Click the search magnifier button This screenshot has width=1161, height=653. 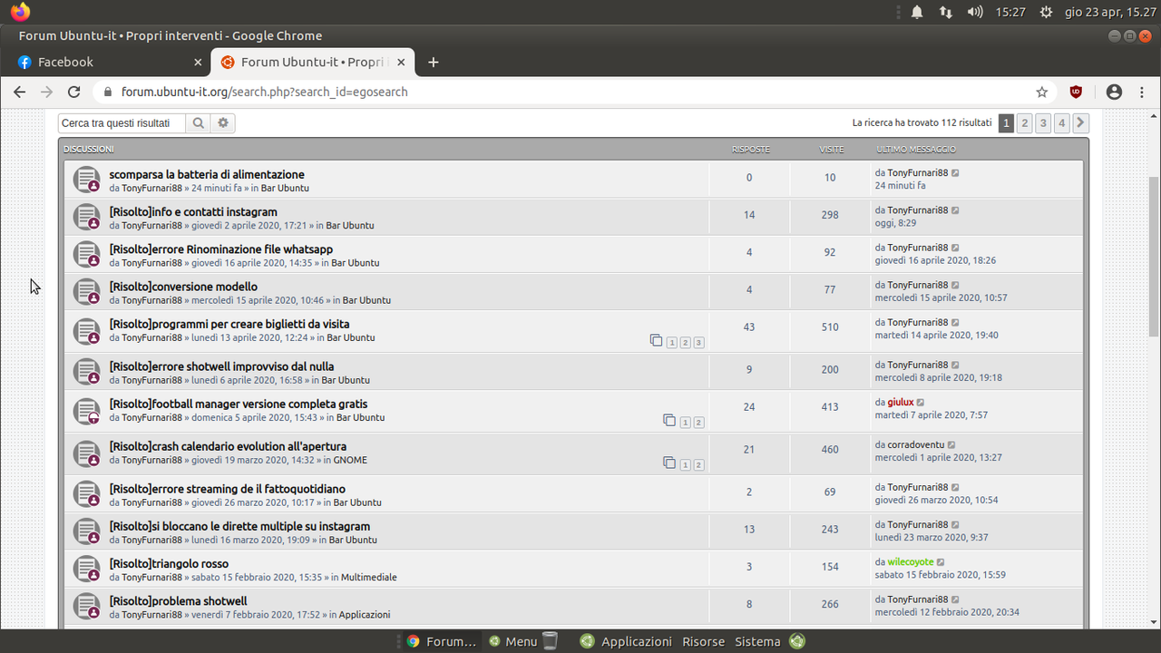click(x=199, y=123)
